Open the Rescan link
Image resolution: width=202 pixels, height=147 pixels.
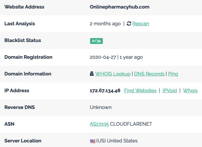point(141,24)
